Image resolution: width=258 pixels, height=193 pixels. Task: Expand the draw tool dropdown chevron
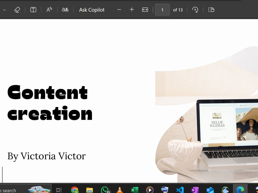click(4, 10)
